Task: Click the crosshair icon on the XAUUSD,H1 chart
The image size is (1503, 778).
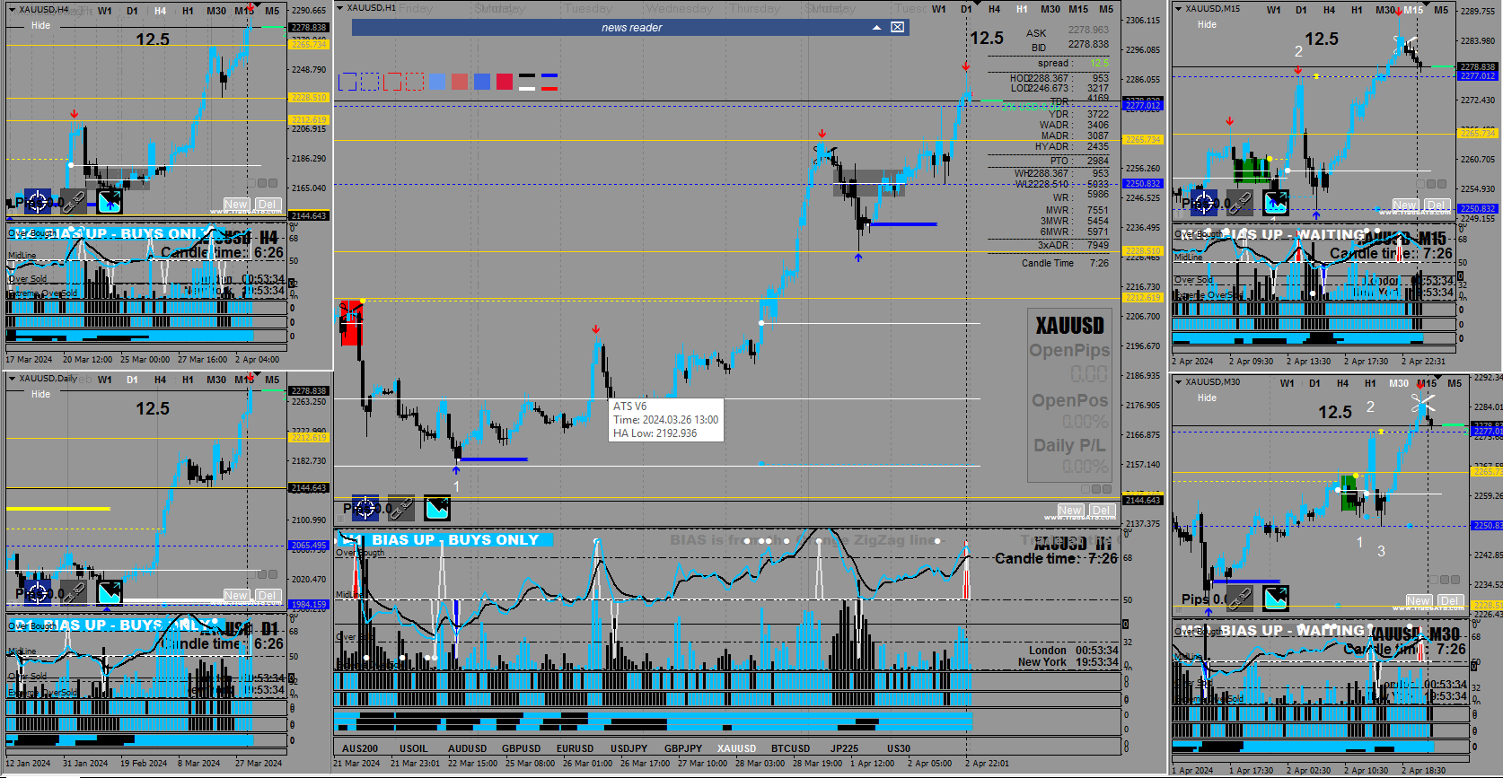Action: (365, 509)
